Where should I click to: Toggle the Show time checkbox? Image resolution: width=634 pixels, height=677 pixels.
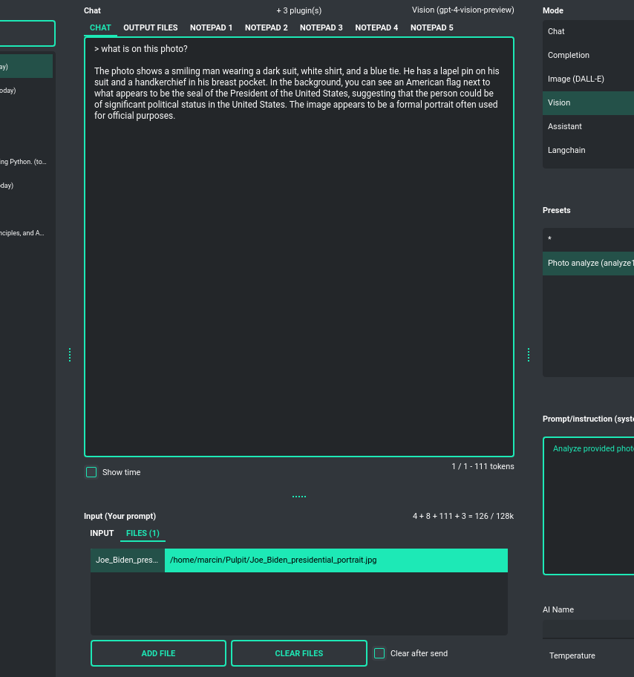tap(91, 472)
